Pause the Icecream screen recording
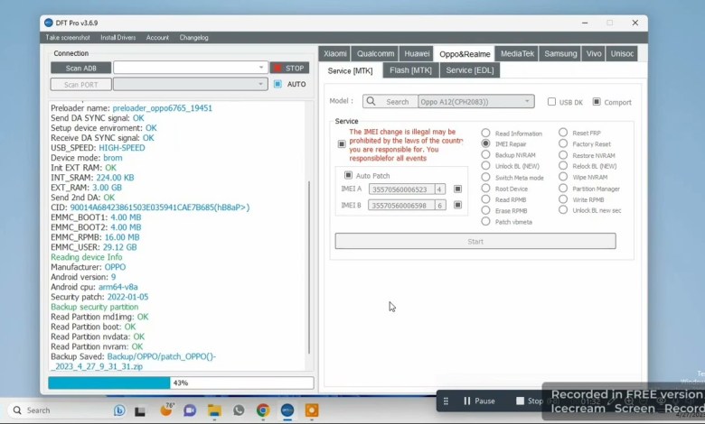 (x=479, y=401)
